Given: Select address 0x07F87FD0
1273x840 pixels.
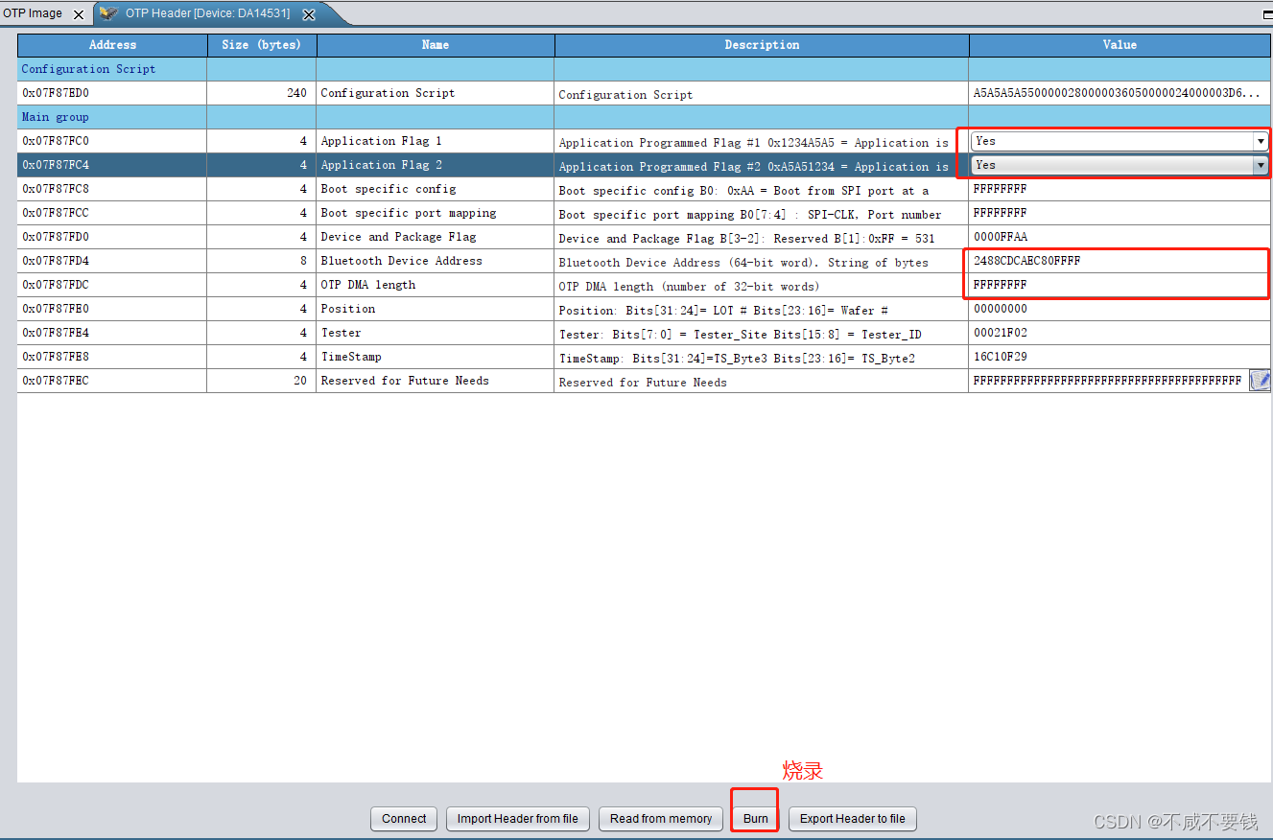Looking at the screenshot, I should [x=112, y=237].
